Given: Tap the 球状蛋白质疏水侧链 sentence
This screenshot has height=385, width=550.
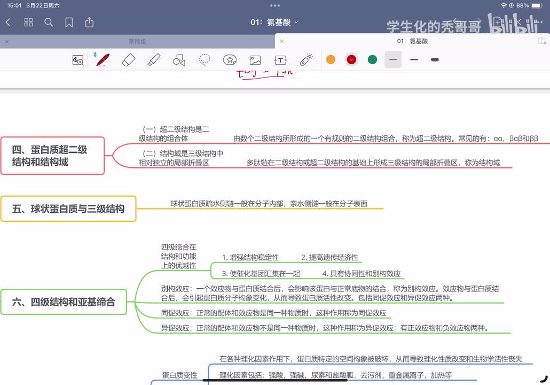Looking at the screenshot, I should pos(269,203).
